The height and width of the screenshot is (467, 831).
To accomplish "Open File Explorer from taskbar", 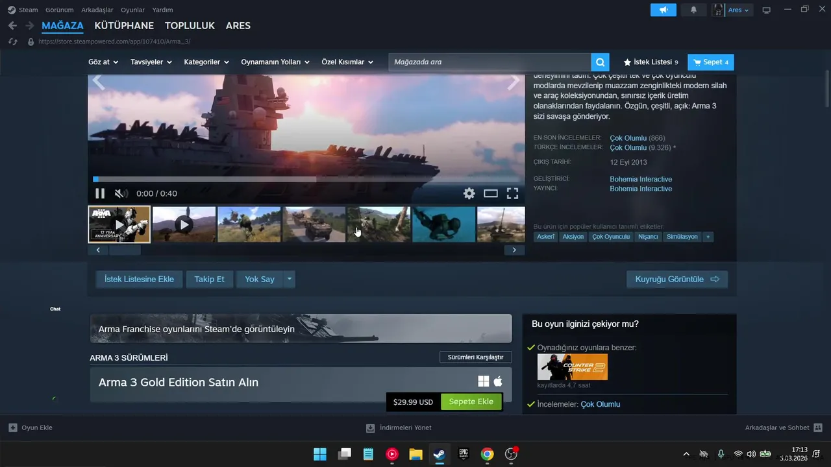I will 415,454.
